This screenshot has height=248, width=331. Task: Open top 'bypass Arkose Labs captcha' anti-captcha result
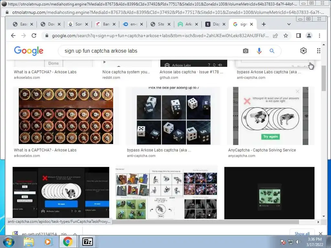pos(269,72)
